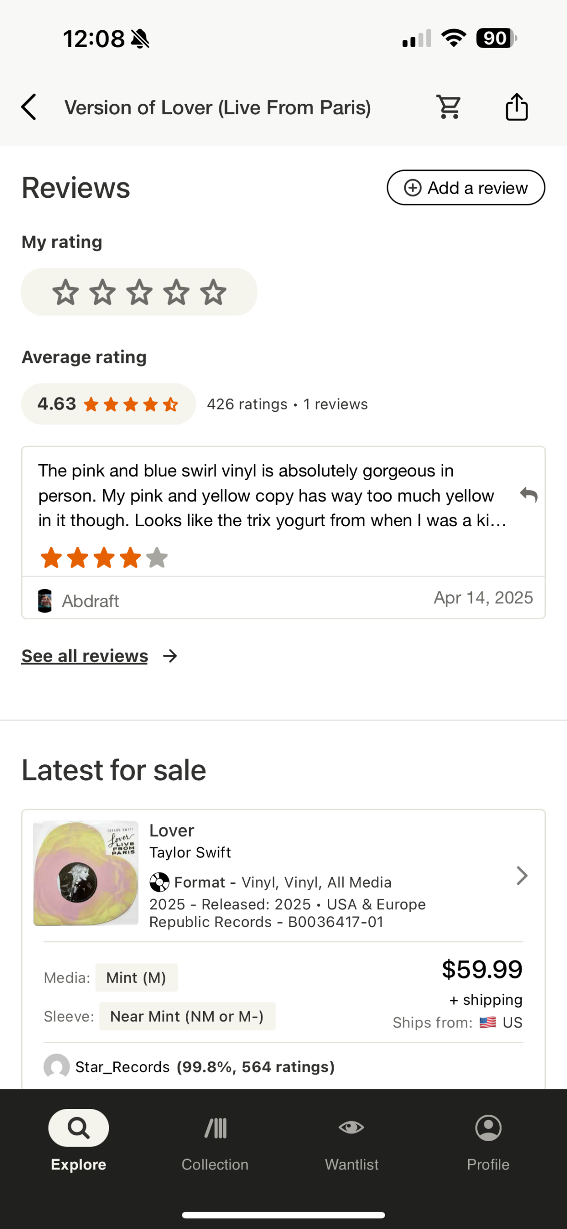Open the Lover heart vinyl thumbnail
This screenshot has width=567, height=1229.
coord(85,873)
